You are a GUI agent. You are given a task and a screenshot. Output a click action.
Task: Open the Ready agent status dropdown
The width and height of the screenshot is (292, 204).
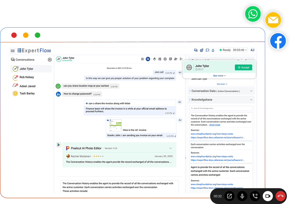(x=233, y=50)
